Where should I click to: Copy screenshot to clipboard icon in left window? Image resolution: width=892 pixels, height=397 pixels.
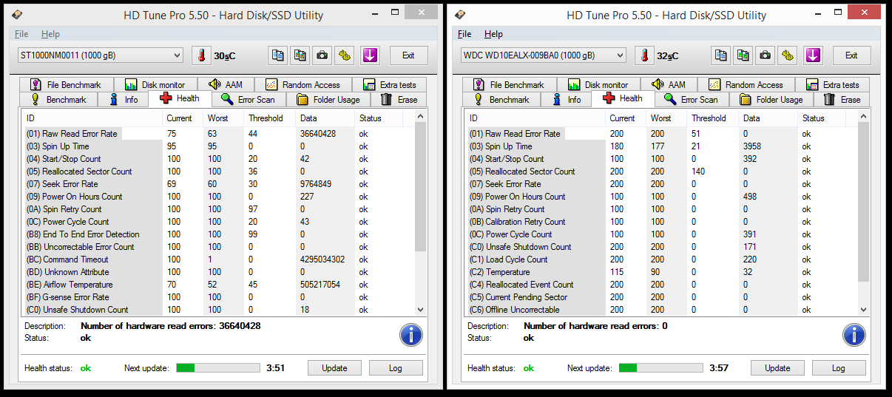click(300, 55)
